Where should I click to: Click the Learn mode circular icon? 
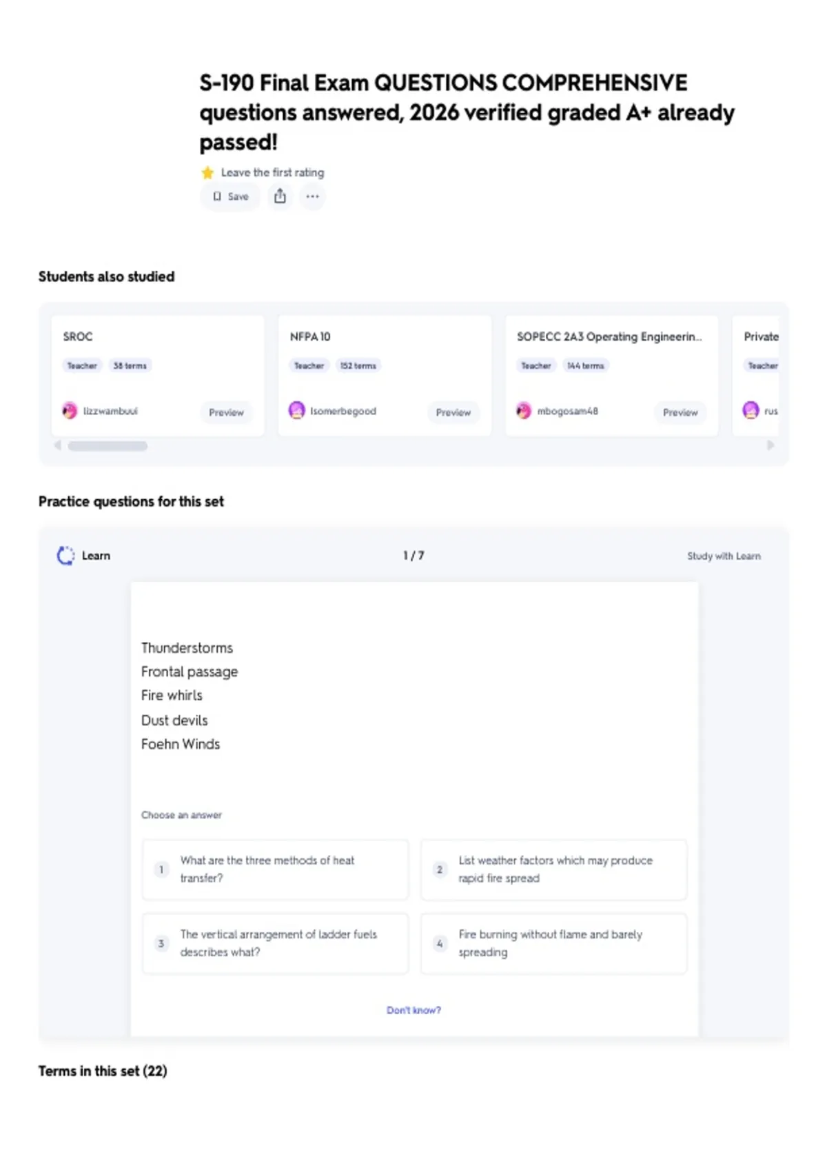click(65, 556)
